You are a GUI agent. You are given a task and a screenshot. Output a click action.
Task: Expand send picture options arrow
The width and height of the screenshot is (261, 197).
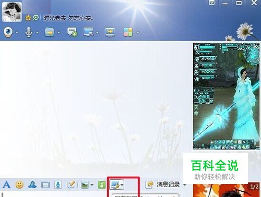tap(92, 185)
